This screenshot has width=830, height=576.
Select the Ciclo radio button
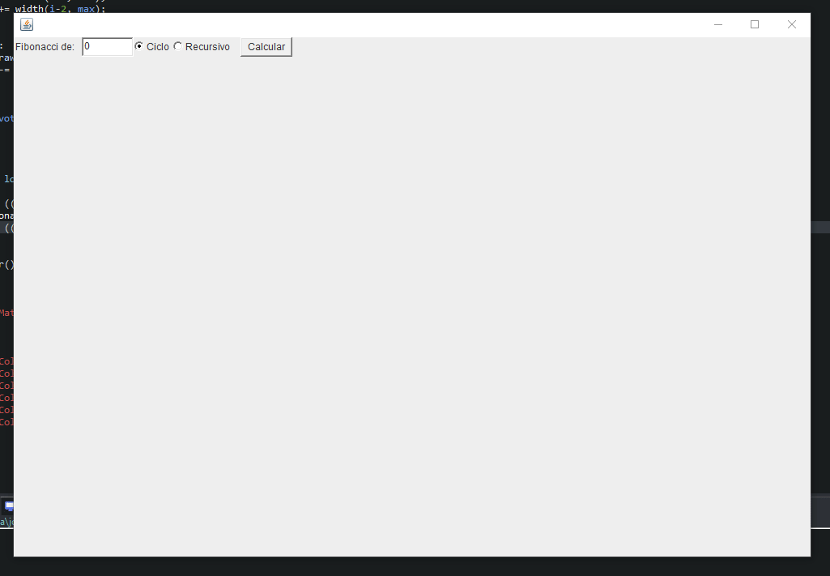139,46
